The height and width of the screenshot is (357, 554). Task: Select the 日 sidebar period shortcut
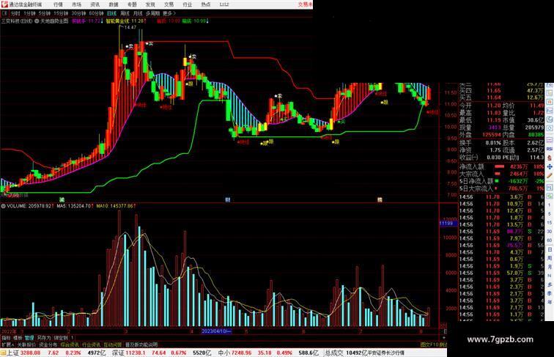pos(550,249)
